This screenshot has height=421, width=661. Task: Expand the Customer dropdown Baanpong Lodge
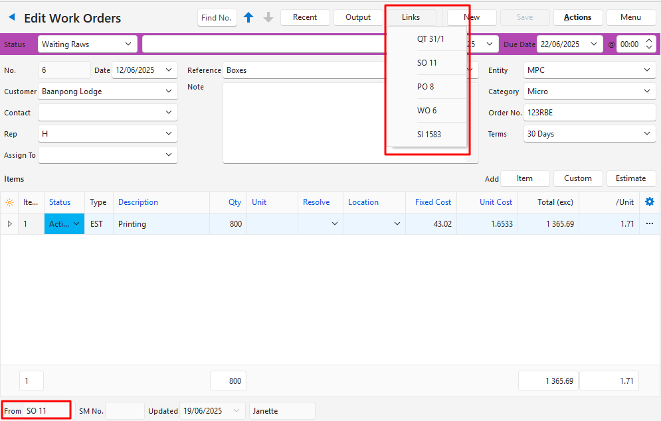point(168,91)
